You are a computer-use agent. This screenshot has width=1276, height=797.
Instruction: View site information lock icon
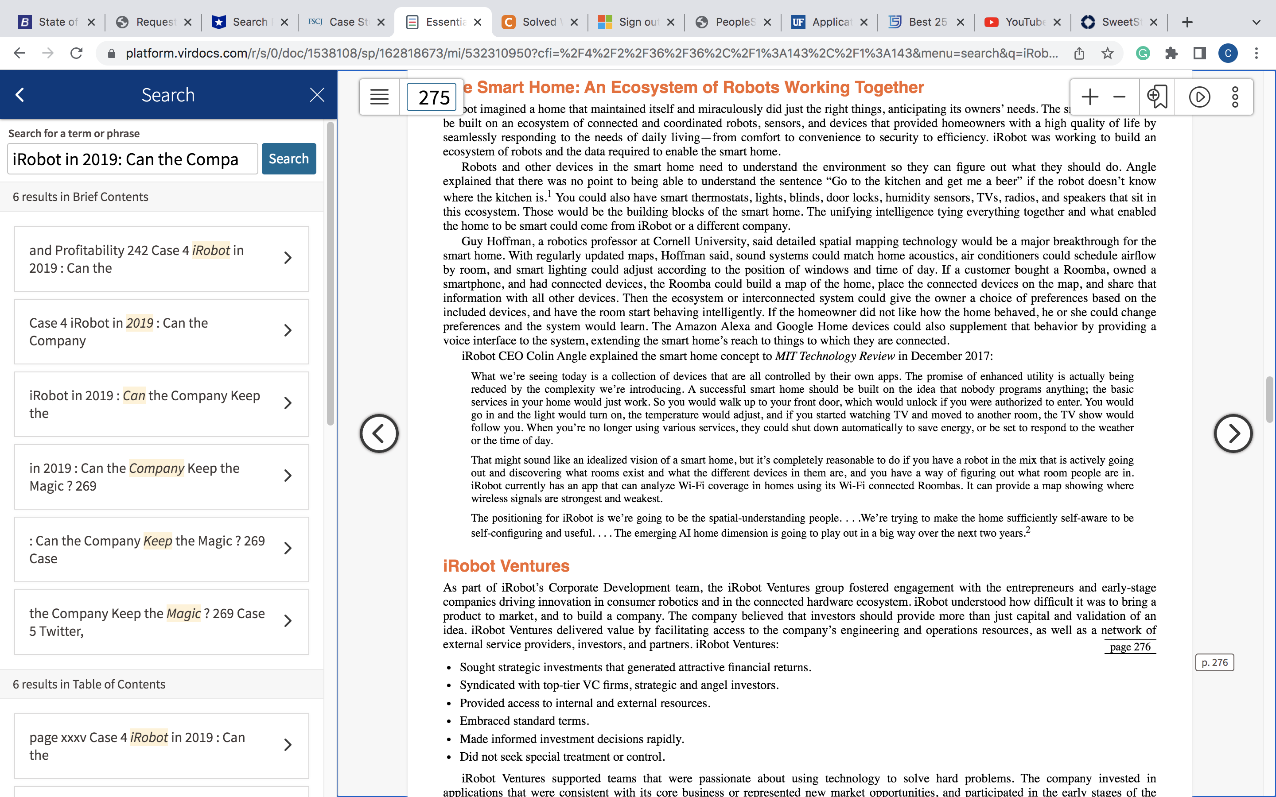(x=111, y=53)
